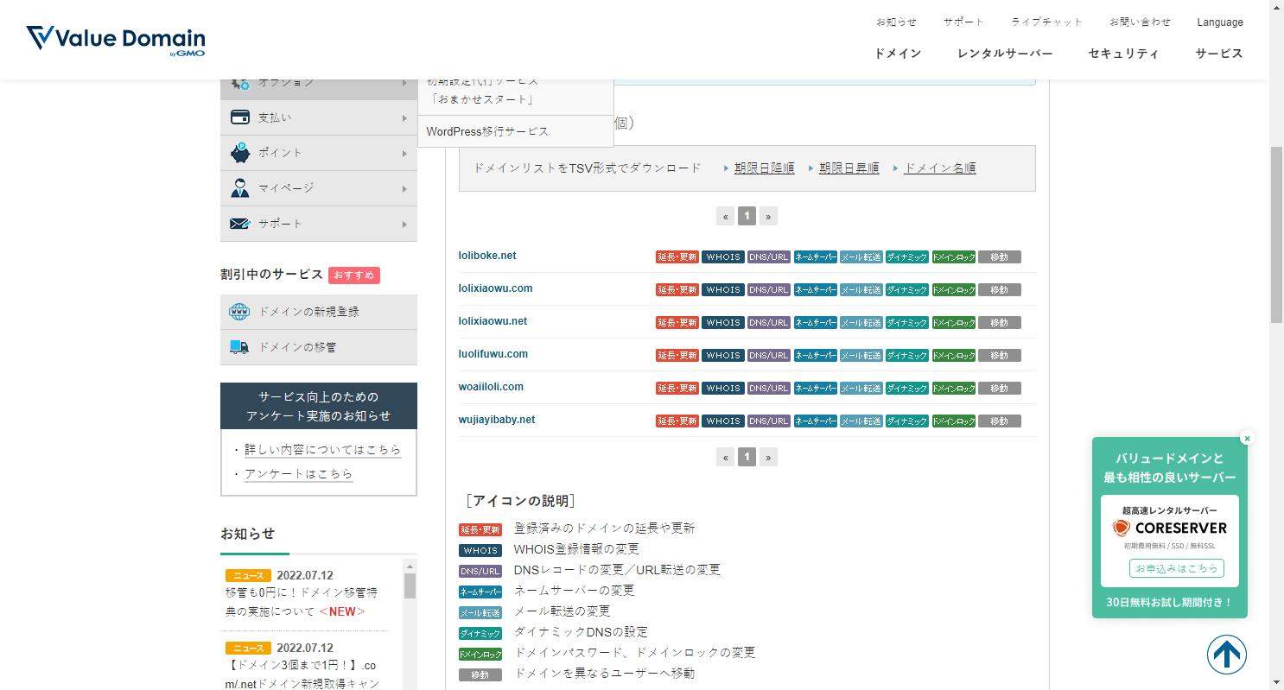1284x690 pixels.
Task: Open the サービス navigation menu
Action: click(1219, 54)
